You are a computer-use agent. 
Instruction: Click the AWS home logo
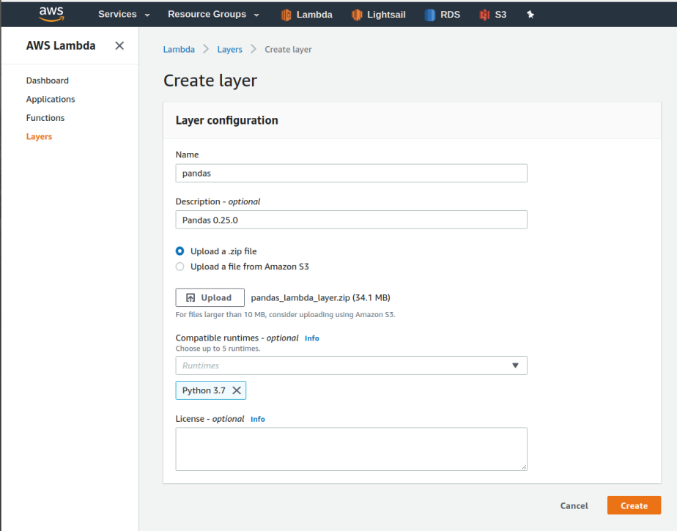pyautogui.click(x=51, y=14)
